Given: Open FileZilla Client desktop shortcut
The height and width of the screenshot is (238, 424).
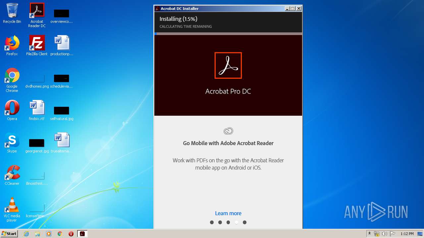Looking at the screenshot, I should coord(37,46).
